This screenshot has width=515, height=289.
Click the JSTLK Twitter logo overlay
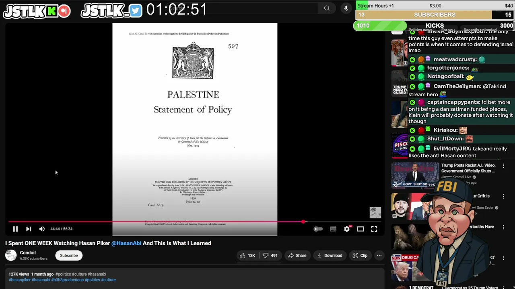coord(111,11)
